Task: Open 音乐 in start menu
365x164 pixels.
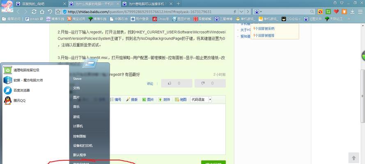Action: tap(77, 107)
